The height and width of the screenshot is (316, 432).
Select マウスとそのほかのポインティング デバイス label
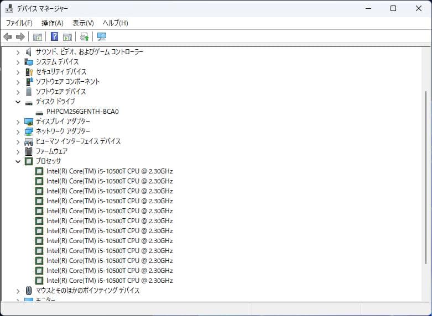[x=87, y=291]
